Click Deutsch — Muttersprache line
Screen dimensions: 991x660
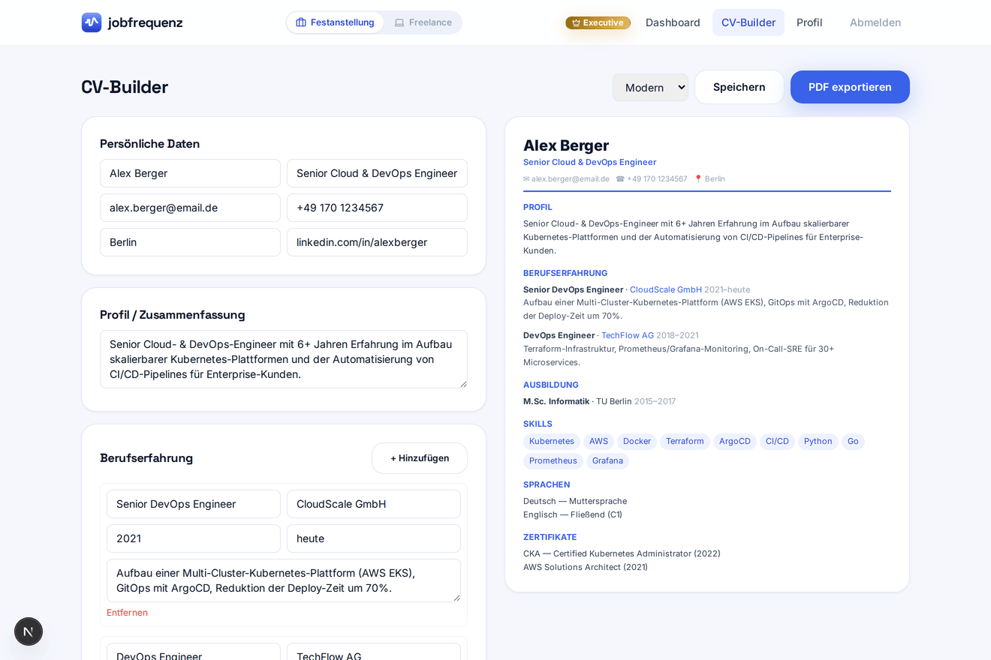pos(575,501)
